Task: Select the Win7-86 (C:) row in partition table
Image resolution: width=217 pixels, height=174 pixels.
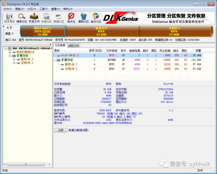Action: click(127, 55)
